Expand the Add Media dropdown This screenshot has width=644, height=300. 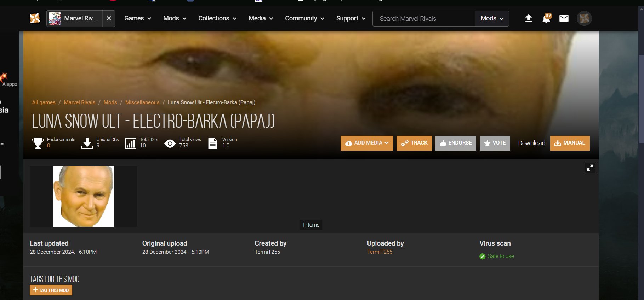367,143
